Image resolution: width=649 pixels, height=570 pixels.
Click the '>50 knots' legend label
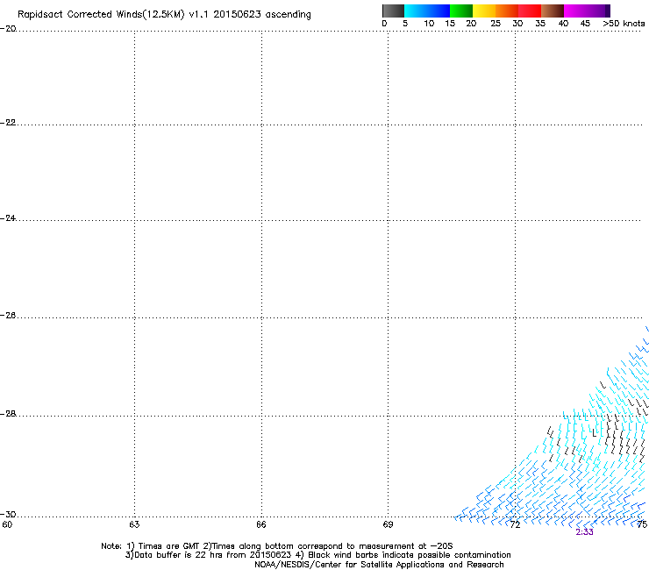[x=624, y=24]
